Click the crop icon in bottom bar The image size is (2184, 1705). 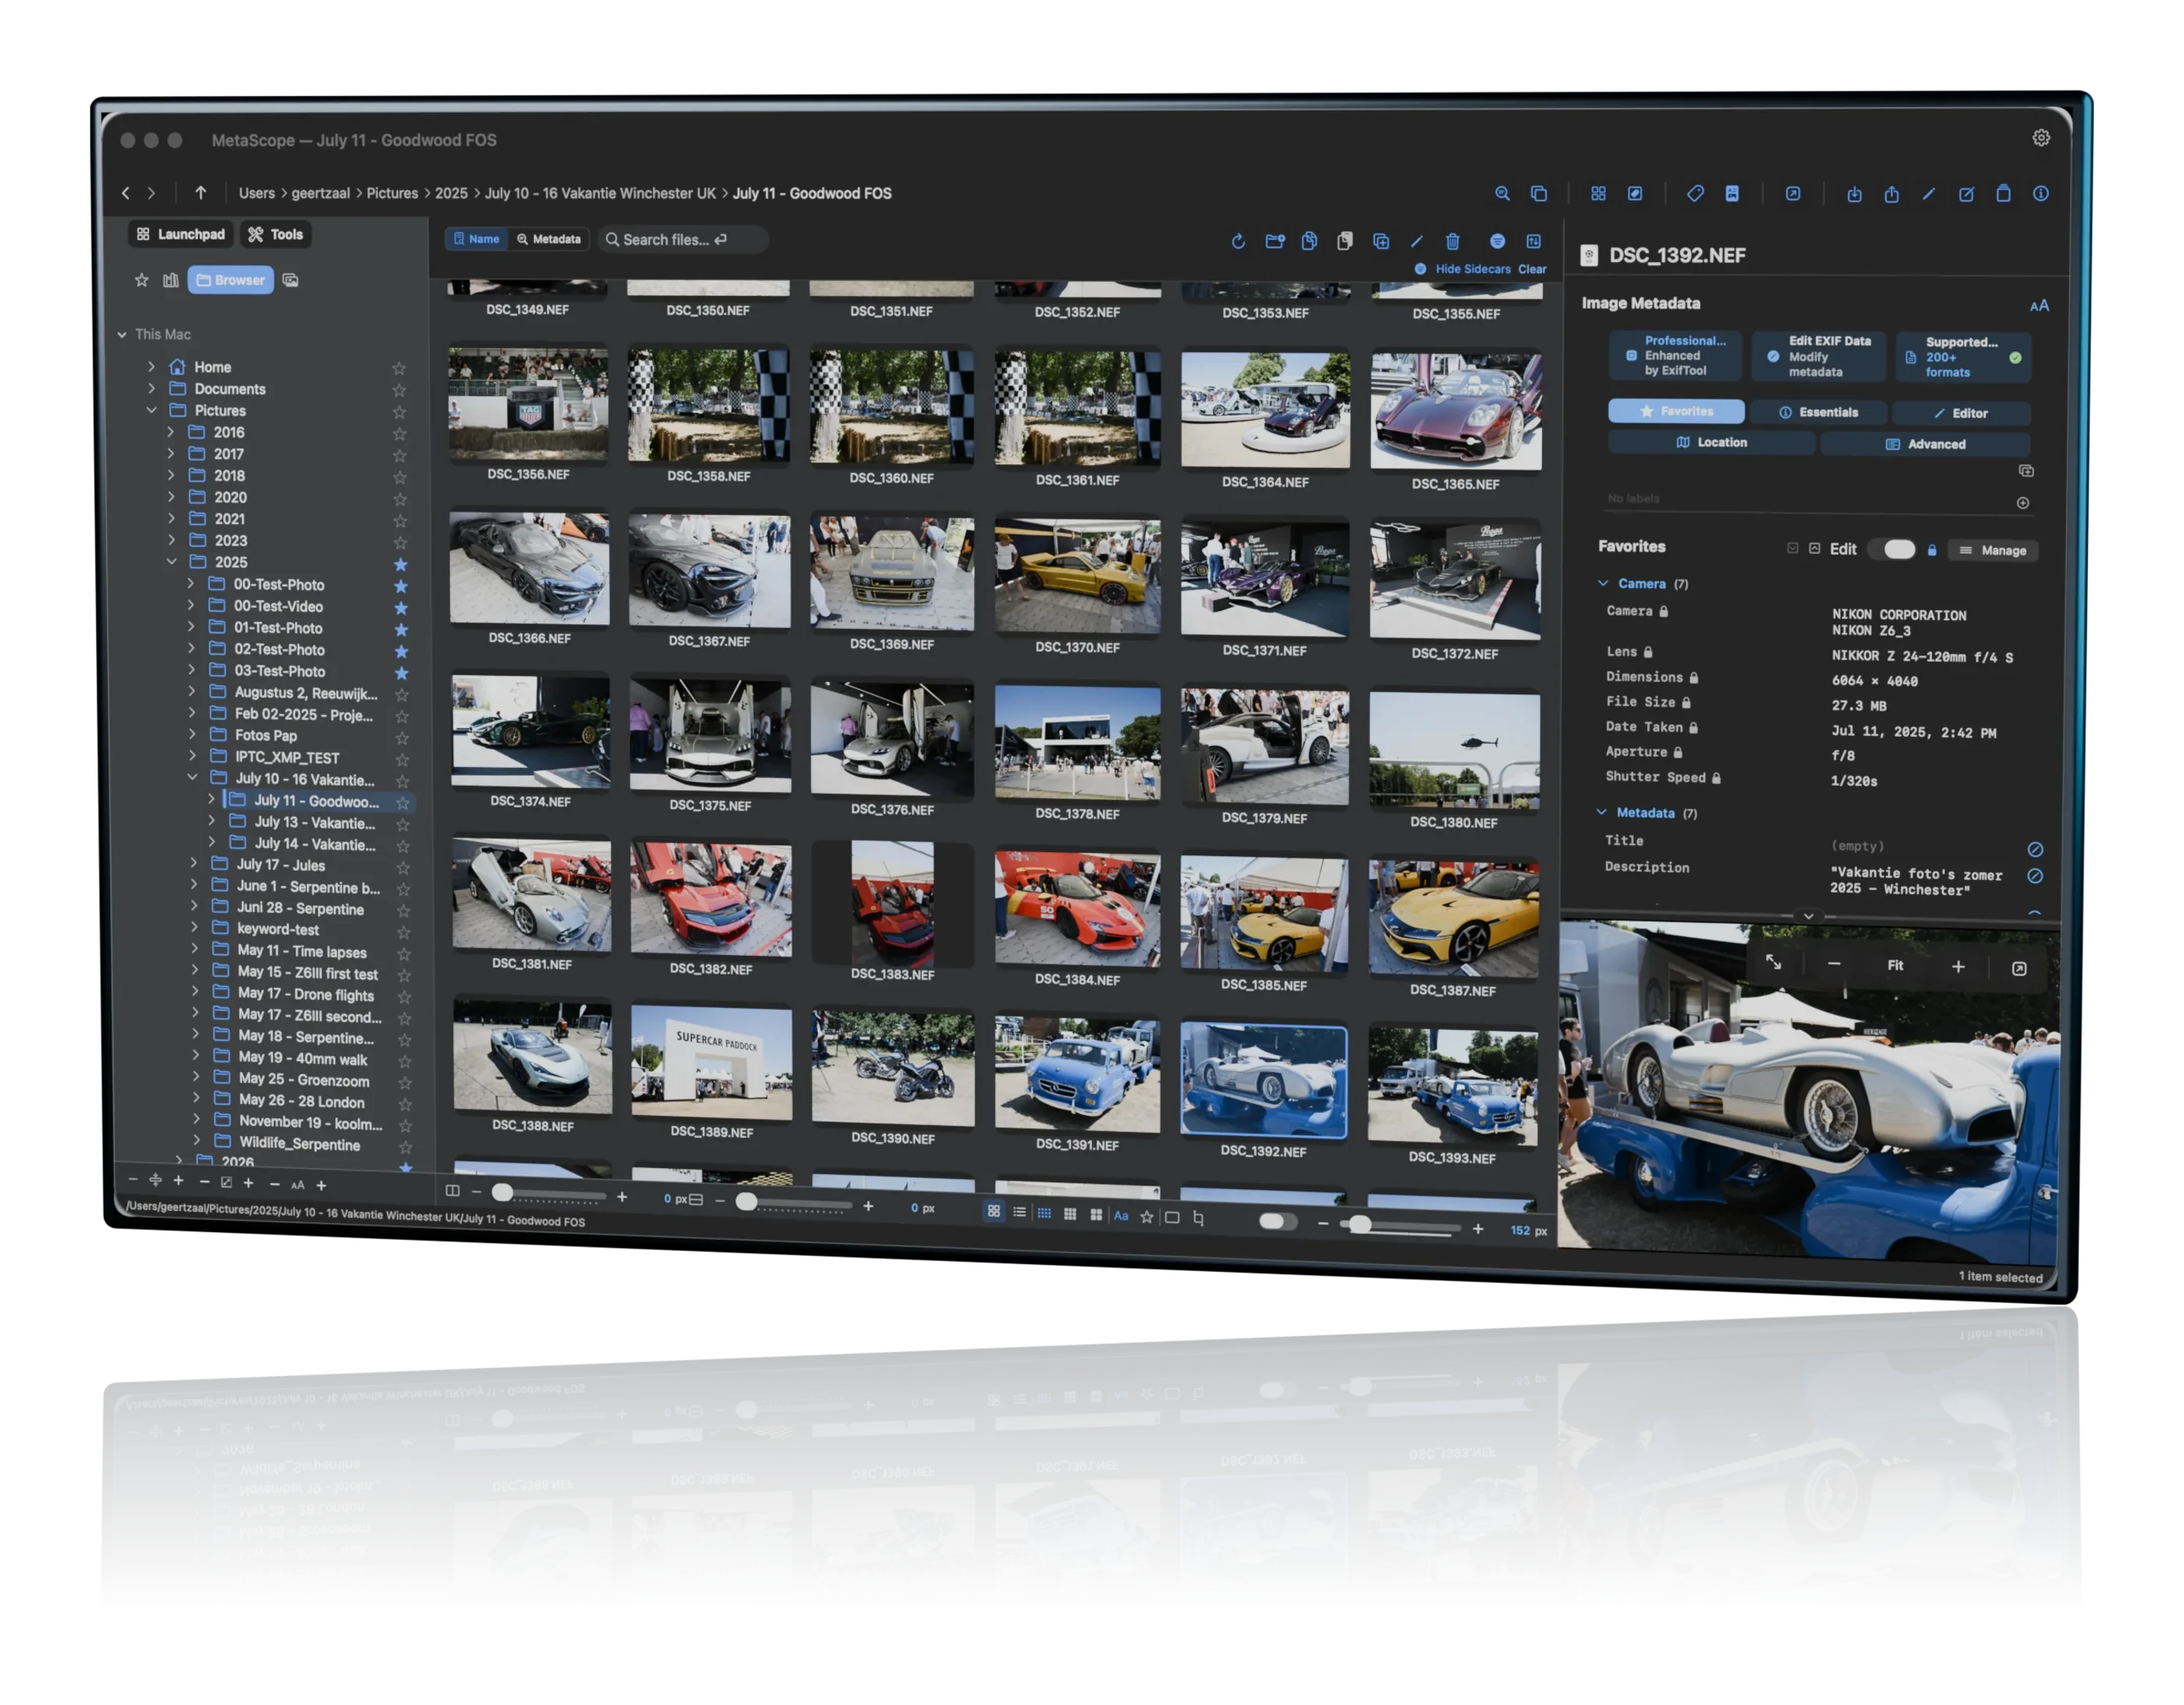[x=1199, y=1218]
